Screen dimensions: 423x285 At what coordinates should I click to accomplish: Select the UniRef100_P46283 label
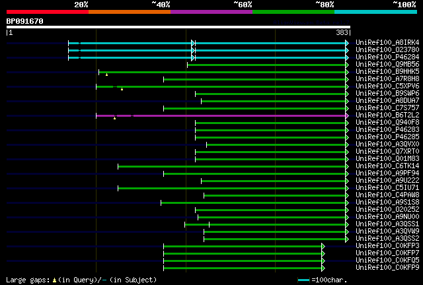[387, 130]
